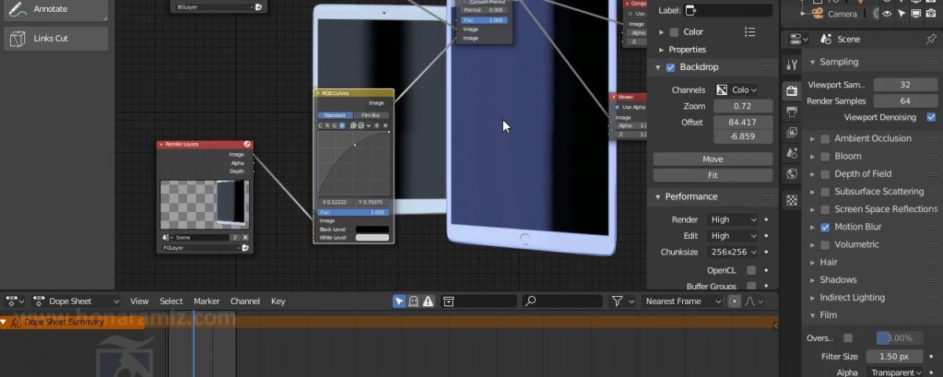
Task: Toggle the Backdrop checkbox
Action: click(670, 68)
